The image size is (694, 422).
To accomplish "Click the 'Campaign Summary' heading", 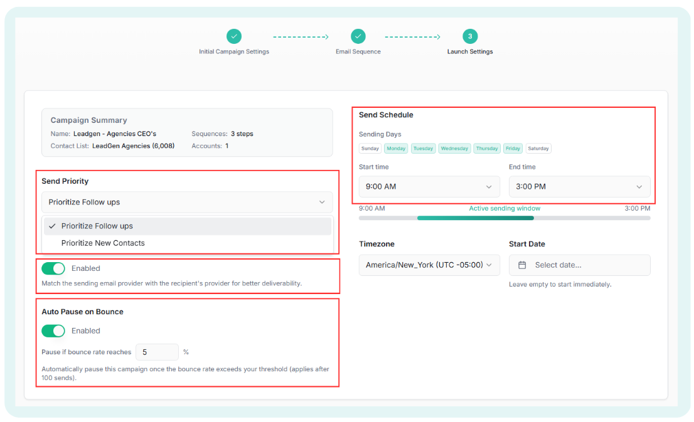I will tap(88, 120).
